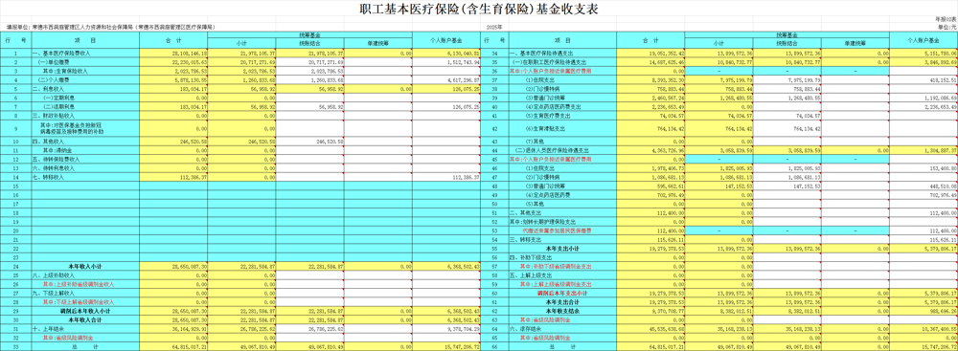Image resolution: width=958 pixels, height=351 pixels.
Task: Click red label 代缴近亲属参加居民医保缴费
Action: click(558, 230)
